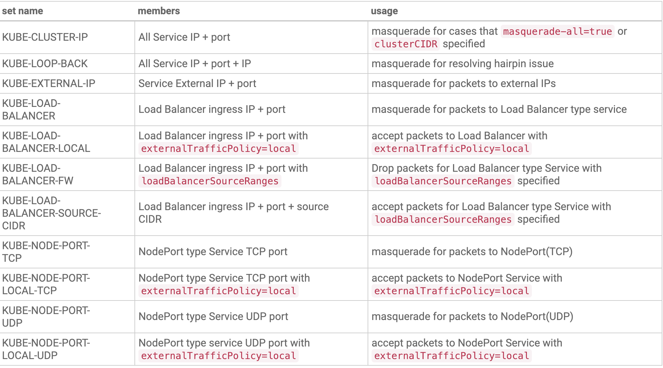Image resolution: width=663 pixels, height=368 pixels.
Task: Click the masquerade-all=true code snippet
Action: pos(557,31)
